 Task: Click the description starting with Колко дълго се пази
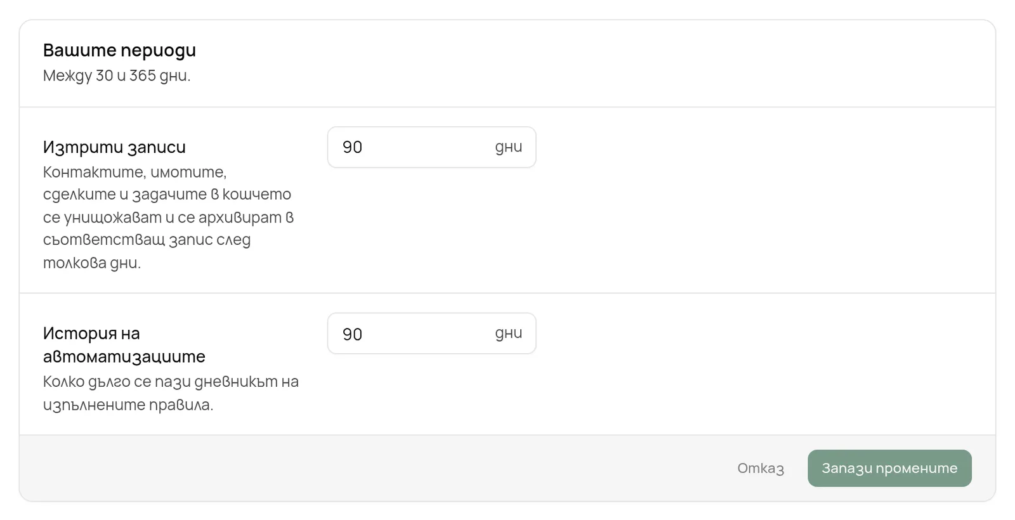coord(171,393)
